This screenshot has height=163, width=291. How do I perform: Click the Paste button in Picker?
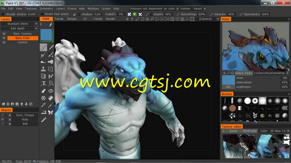pos(248,73)
